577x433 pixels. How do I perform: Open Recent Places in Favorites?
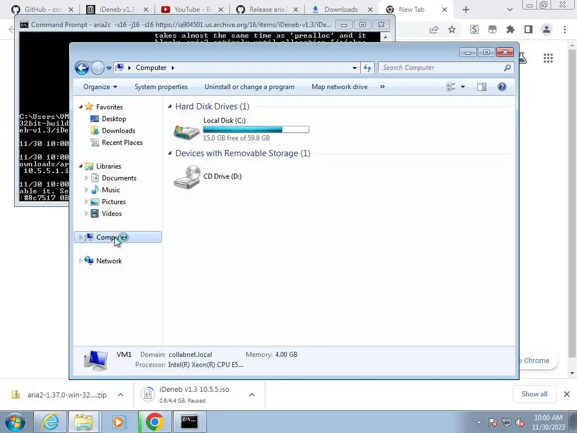pos(122,143)
